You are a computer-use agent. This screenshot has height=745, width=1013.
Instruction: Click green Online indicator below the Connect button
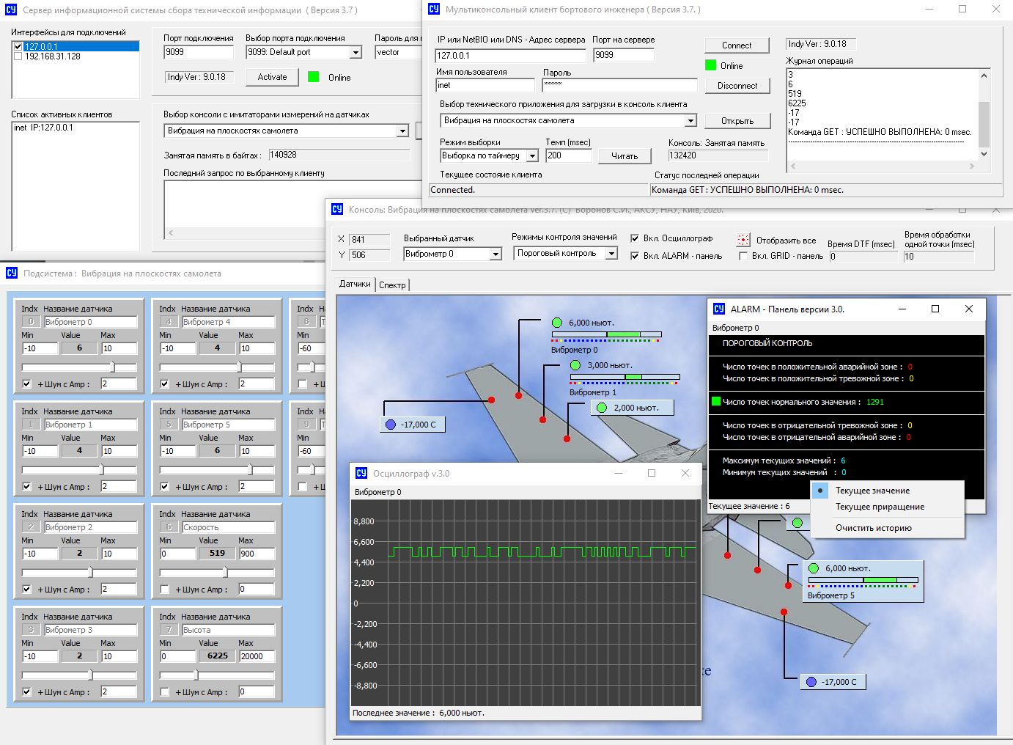coord(710,65)
